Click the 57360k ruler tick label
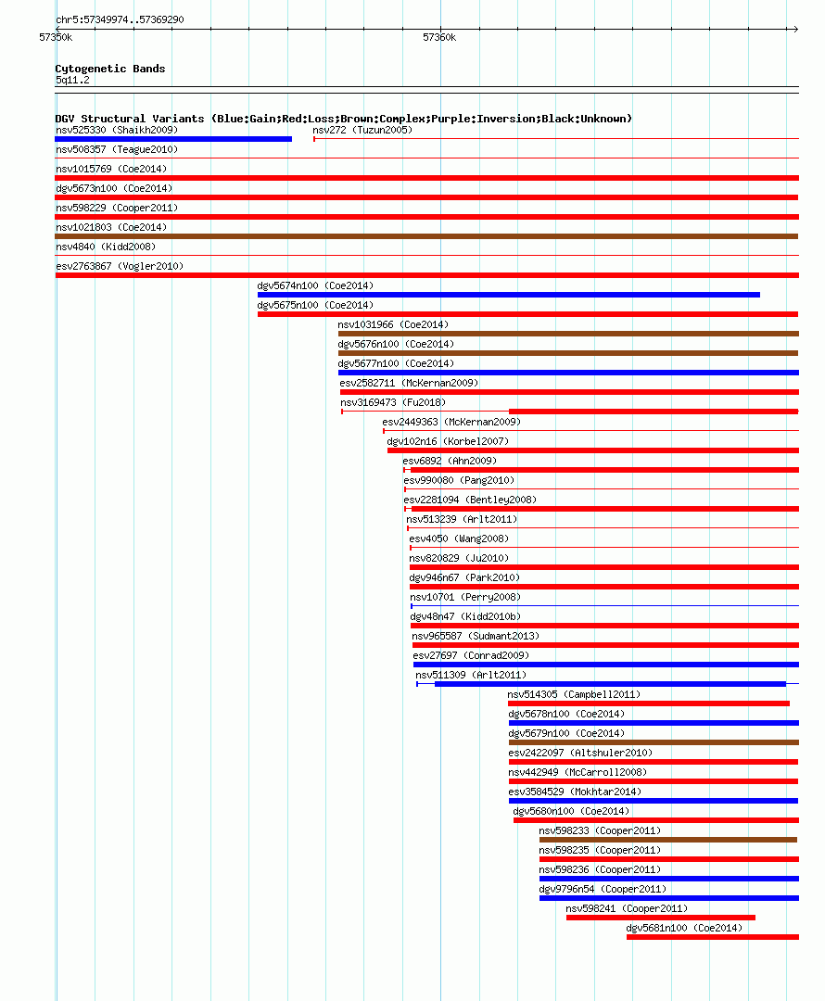The height and width of the screenshot is (1001, 825). 439,38
